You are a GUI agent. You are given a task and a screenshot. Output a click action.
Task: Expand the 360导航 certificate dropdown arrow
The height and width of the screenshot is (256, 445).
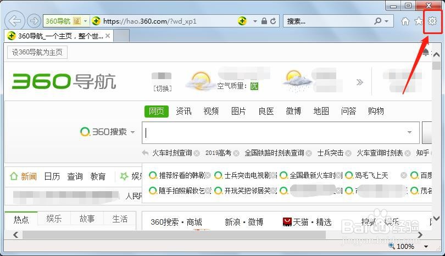[85, 21]
